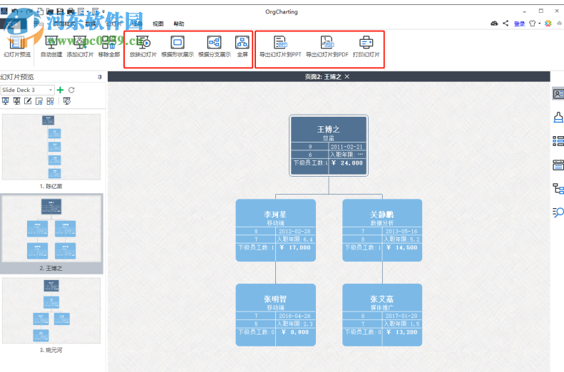The width and height of the screenshot is (564, 372).
Task: Pin the 幻灯片预览 panel
Action: [100, 77]
